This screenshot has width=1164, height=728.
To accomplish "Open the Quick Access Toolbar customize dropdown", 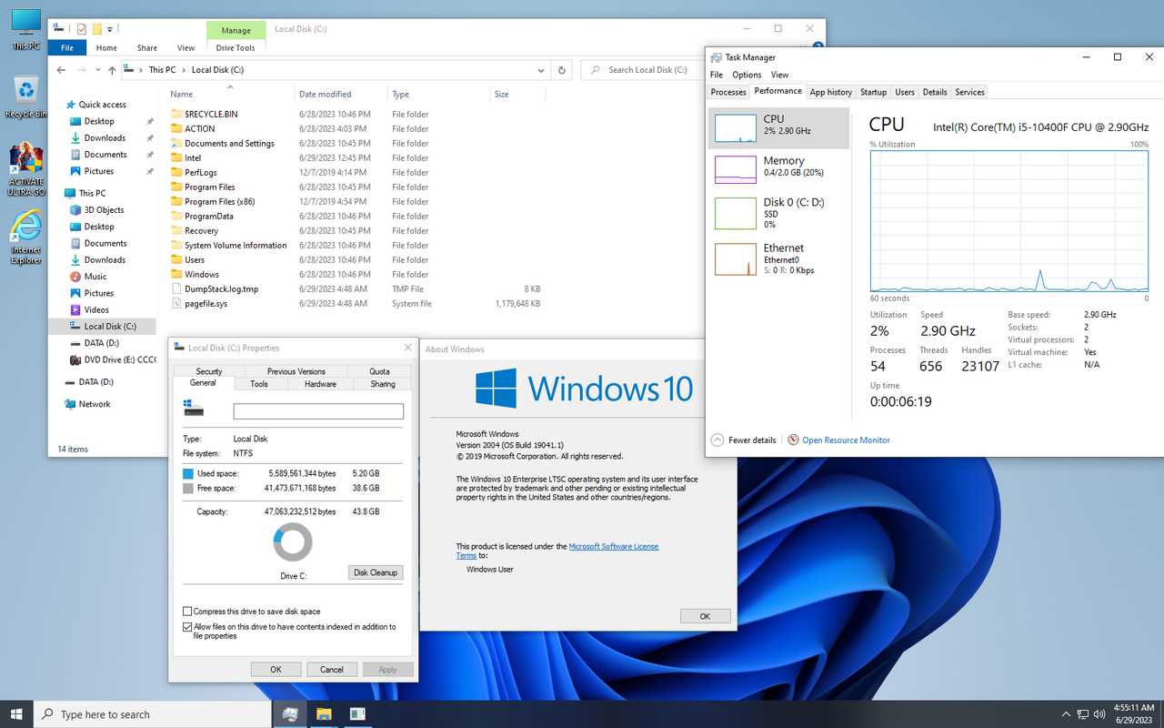I will (x=109, y=29).
